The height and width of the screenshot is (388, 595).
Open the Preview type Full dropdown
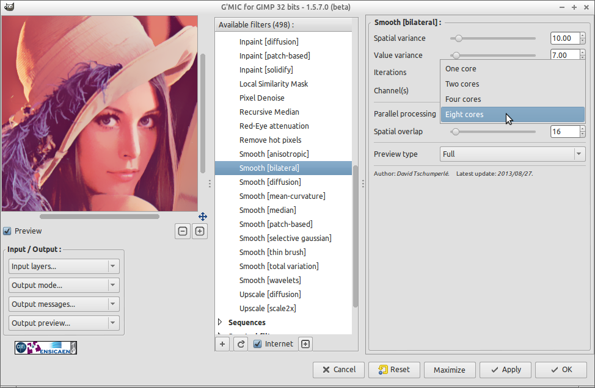pos(513,154)
